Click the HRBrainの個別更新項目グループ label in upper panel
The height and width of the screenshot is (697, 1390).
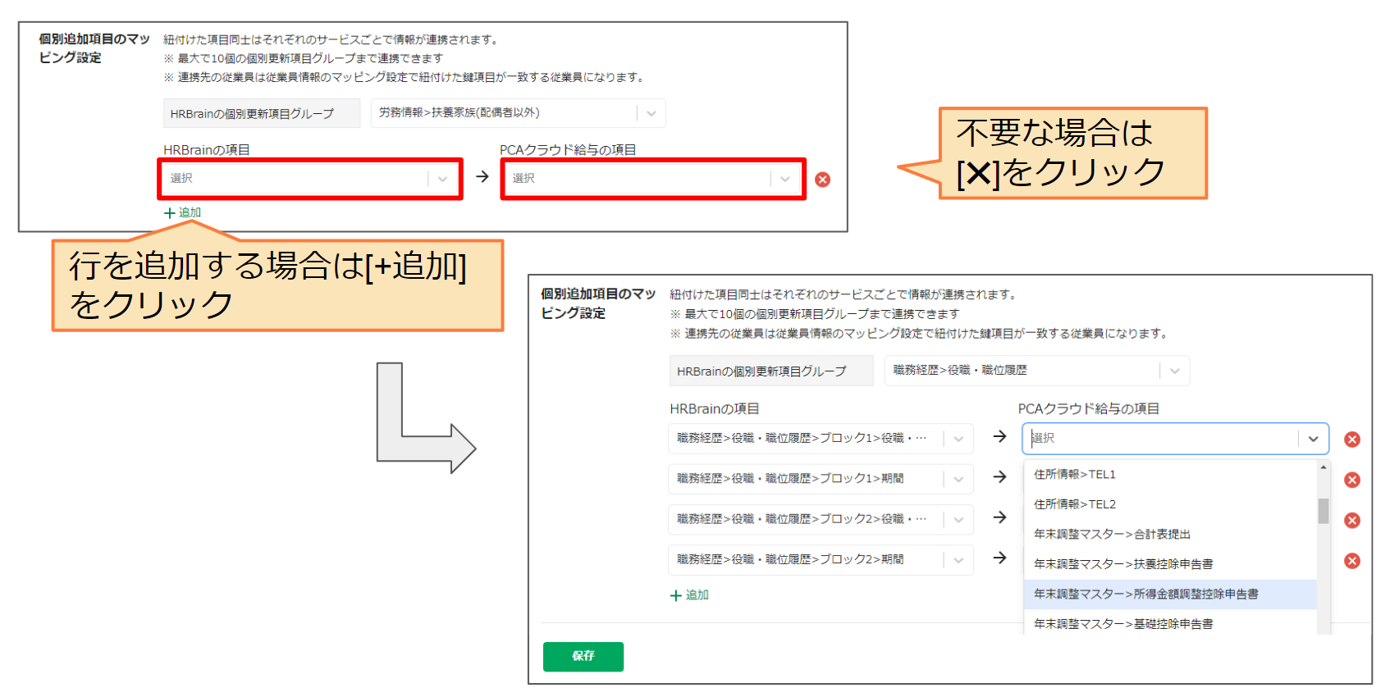262,114
